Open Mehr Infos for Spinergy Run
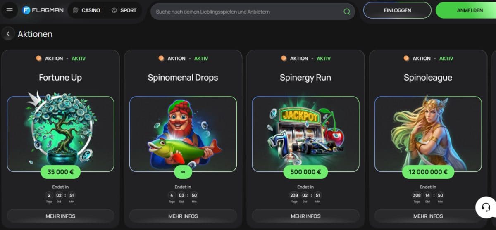 (x=305, y=216)
